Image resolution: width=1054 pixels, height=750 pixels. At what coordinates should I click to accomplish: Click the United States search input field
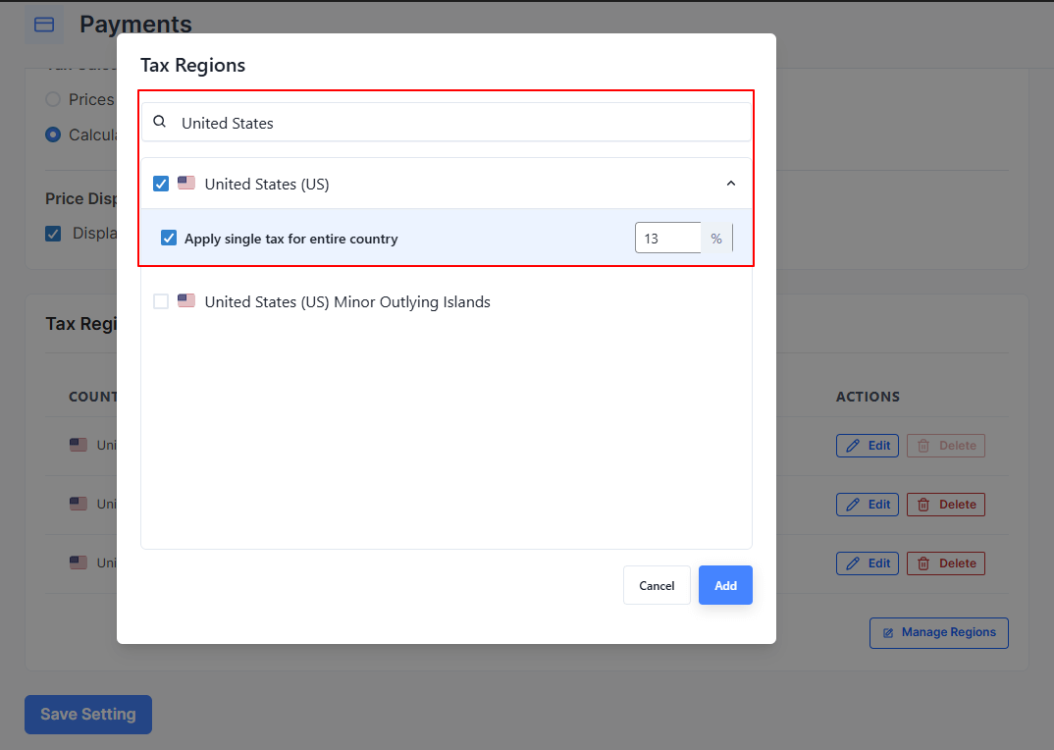pos(447,123)
